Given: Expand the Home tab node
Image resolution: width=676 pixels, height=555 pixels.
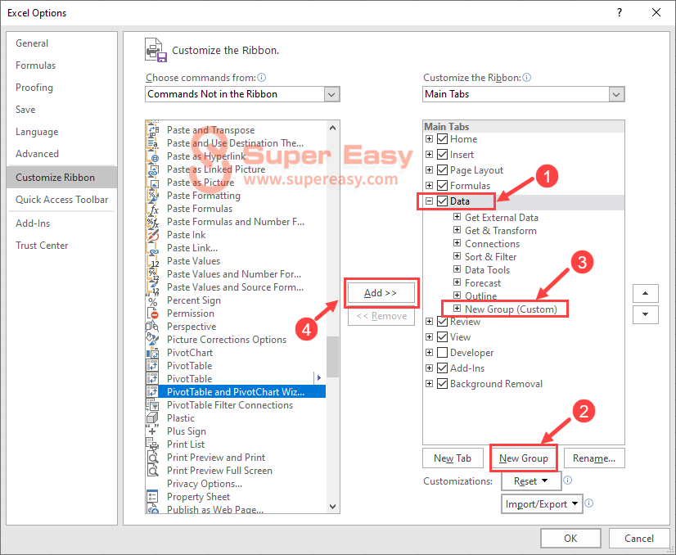Looking at the screenshot, I should coord(429,139).
